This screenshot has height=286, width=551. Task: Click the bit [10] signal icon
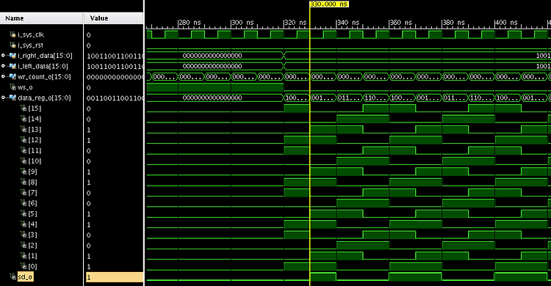pyautogui.click(x=24, y=161)
